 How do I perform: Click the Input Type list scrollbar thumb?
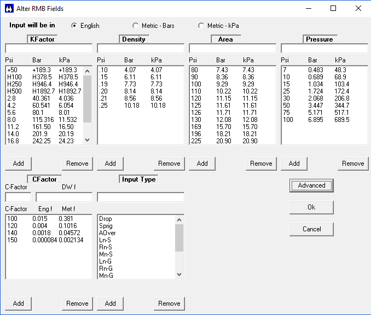(x=179, y=238)
